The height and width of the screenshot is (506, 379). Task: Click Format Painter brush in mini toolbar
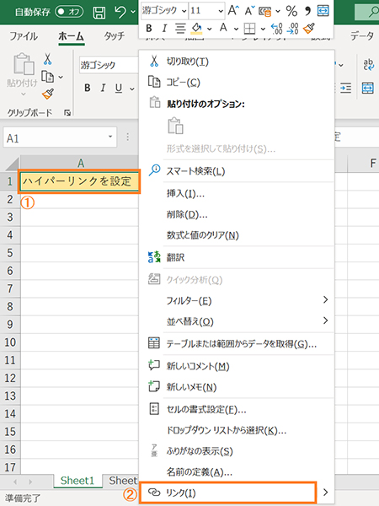pos(309,29)
